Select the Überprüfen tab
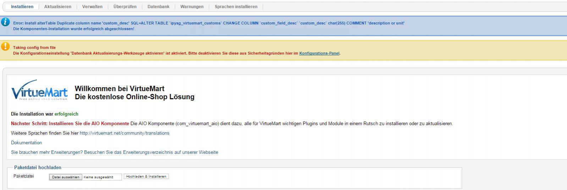This screenshot has height=190, width=567. pyautogui.click(x=125, y=7)
